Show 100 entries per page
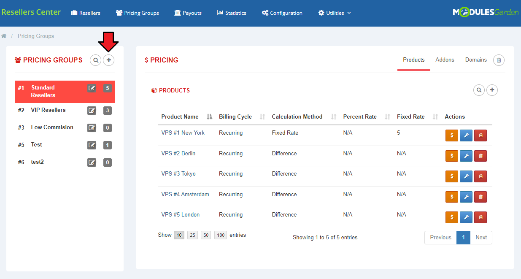Screen dimensions: 521x279 (221, 236)
